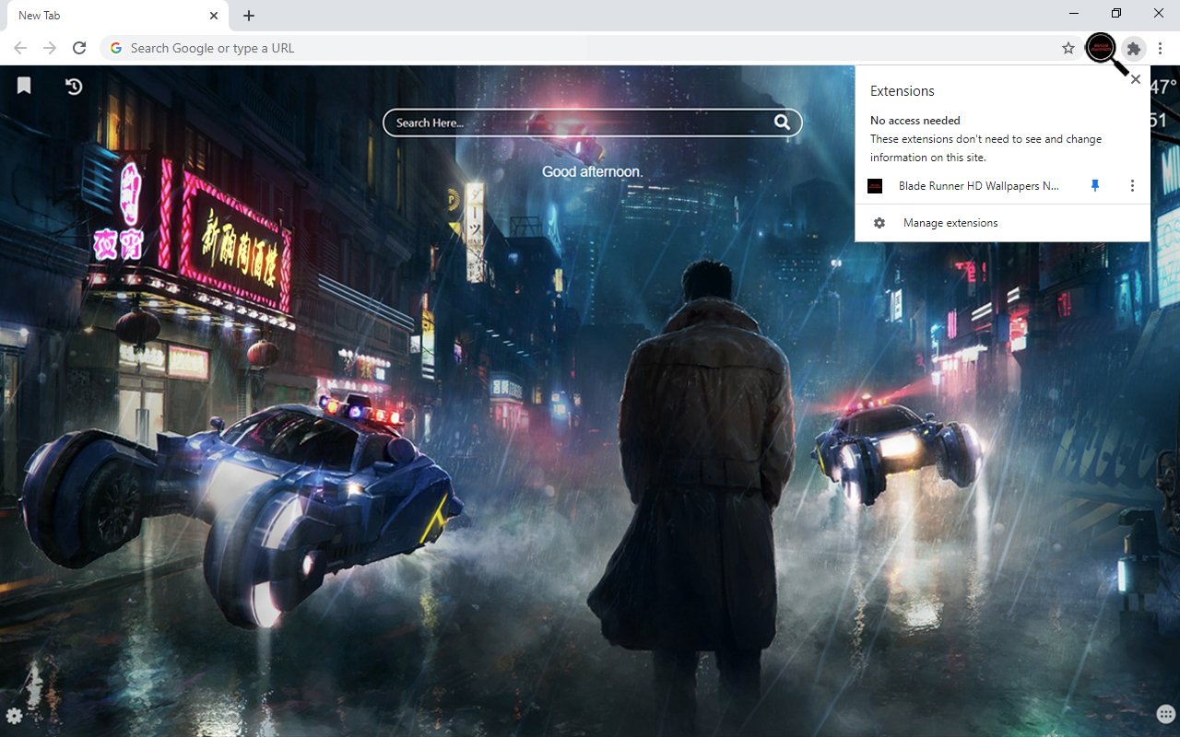This screenshot has width=1180, height=737.
Task: Open the history icon on the wallpaper page
Action: 74,86
